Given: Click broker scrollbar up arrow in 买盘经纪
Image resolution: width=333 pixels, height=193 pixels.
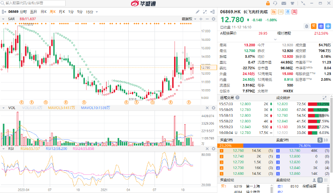Looking at the screenshot, I should click(x=271, y=186).
